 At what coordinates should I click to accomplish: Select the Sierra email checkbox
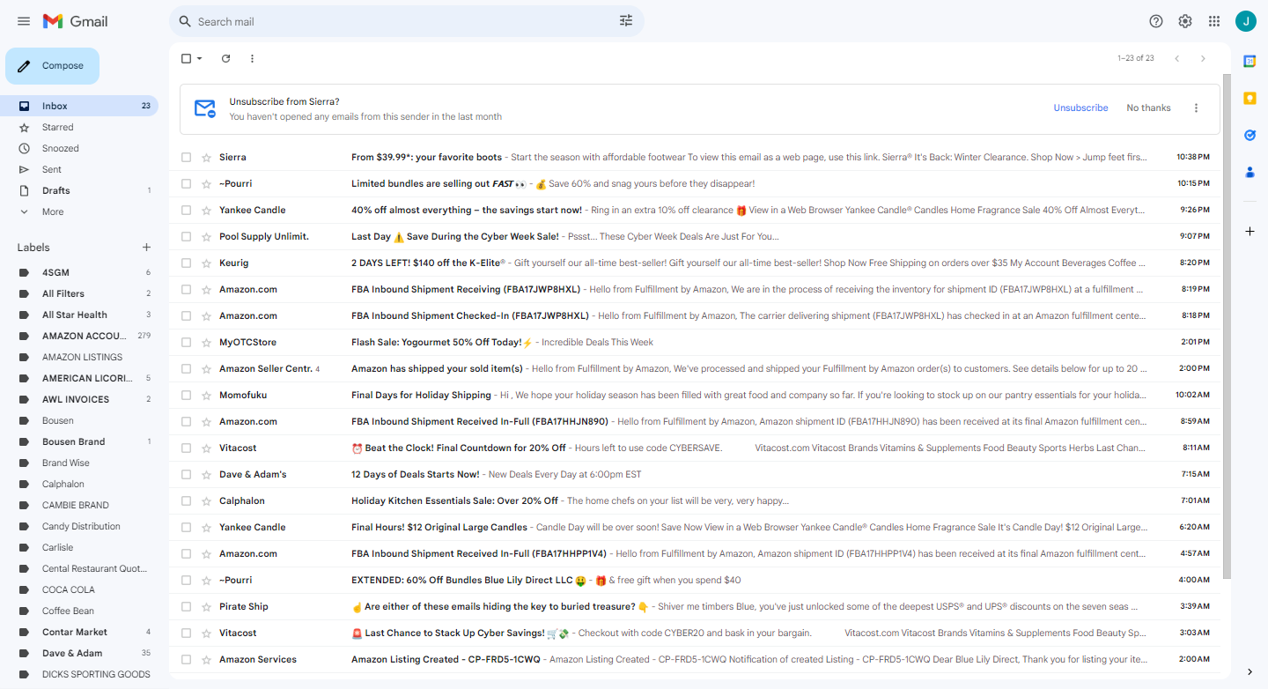pyautogui.click(x=186, y=157)
